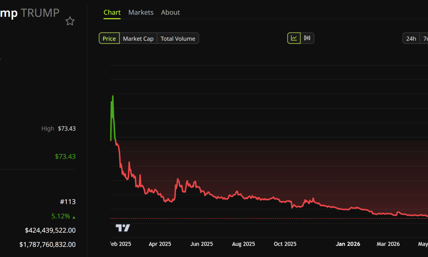428x257 pixels.
Task: Click the green price peak on chart
Action: (x=113, y=96)
